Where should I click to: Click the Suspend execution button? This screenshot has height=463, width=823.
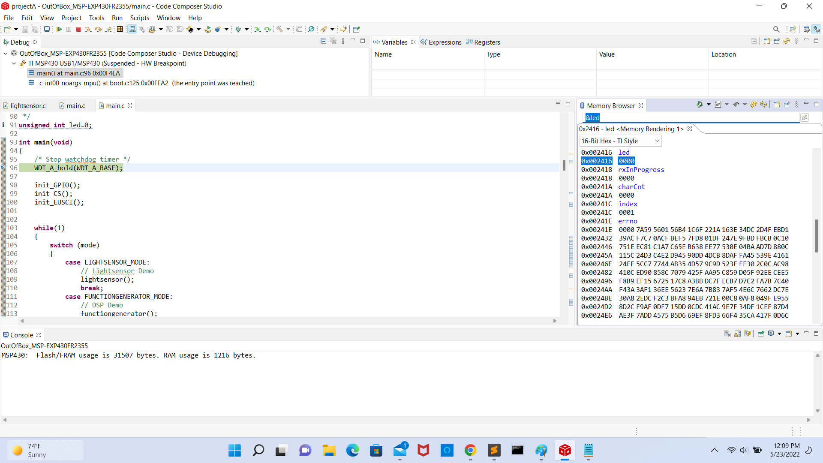click(x=69, y=29)
